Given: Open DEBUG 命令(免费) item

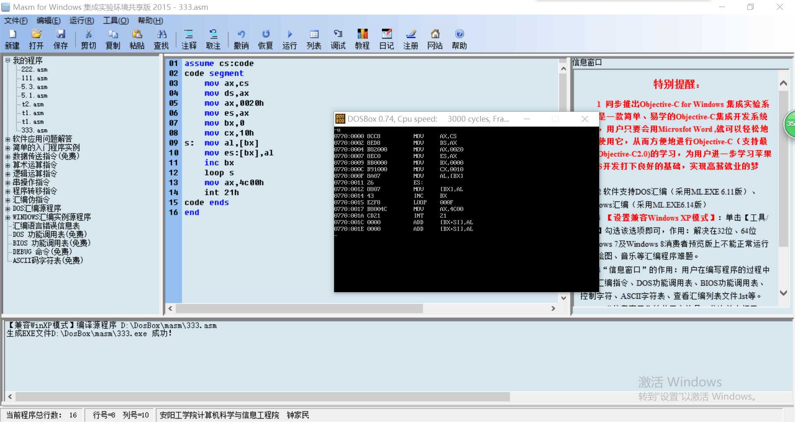Looking at the screenshot, I should (x=42, y=252).
